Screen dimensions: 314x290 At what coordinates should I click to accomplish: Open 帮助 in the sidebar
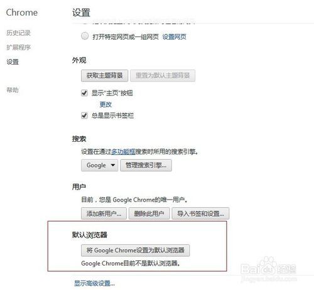[13, 90]
